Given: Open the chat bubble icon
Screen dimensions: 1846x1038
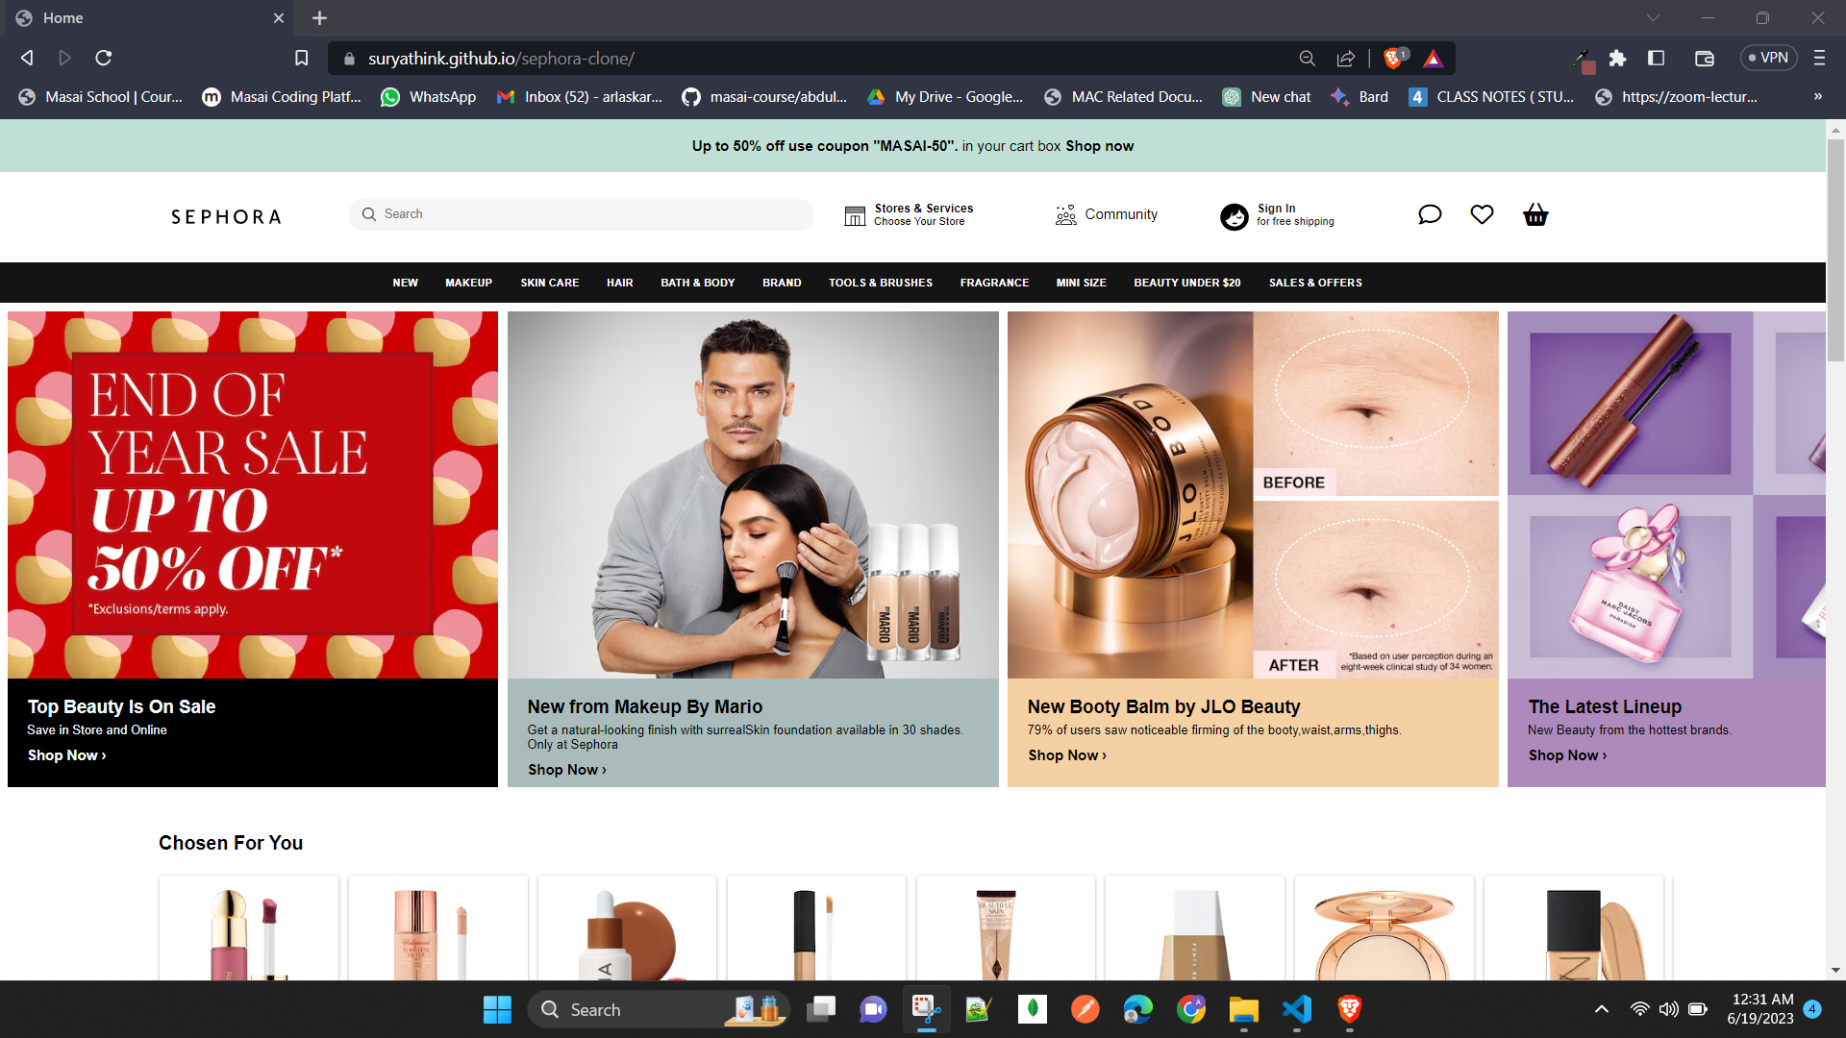Looking at the screenshot, I should pos(1430,214).
